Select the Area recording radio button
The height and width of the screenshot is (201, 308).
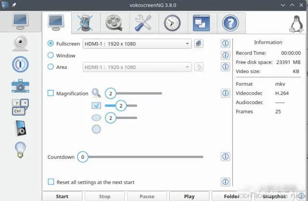[51, 67]
